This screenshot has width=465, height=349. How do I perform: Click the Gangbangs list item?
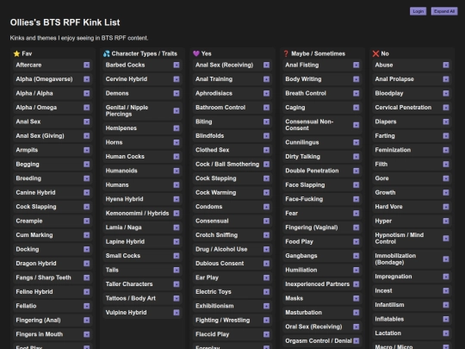322,256
